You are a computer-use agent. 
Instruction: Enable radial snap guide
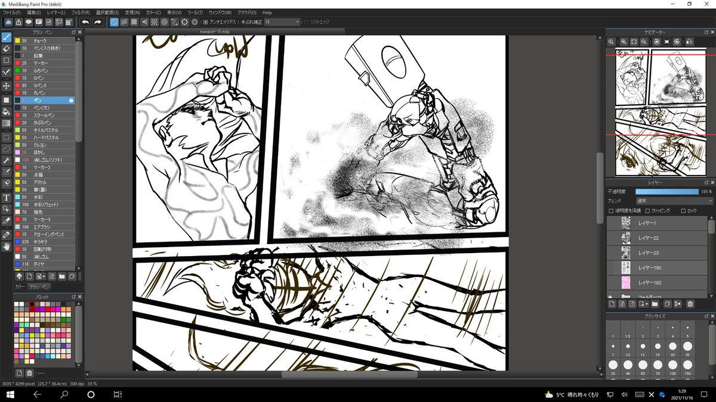(x=155, y=22)
